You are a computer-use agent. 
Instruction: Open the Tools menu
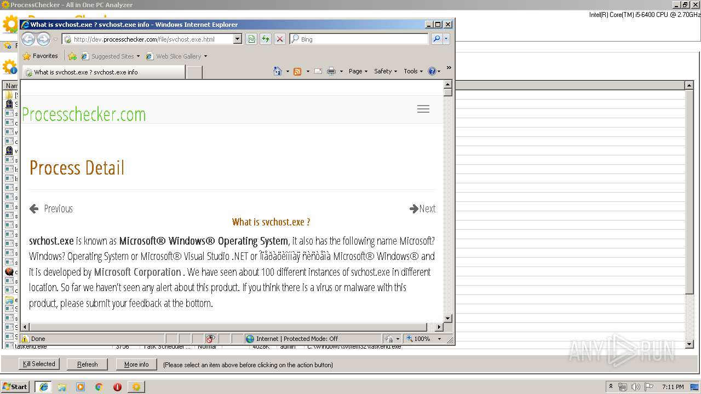click(x=413, y=71)
